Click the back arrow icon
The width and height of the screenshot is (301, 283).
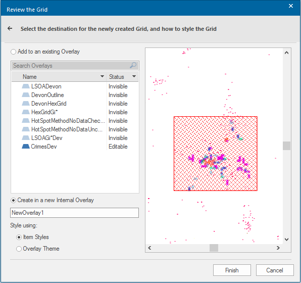coord(10,29)
